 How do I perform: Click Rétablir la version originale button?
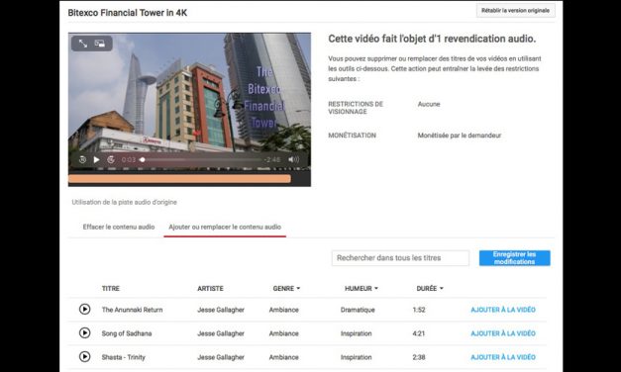[516, 11]
